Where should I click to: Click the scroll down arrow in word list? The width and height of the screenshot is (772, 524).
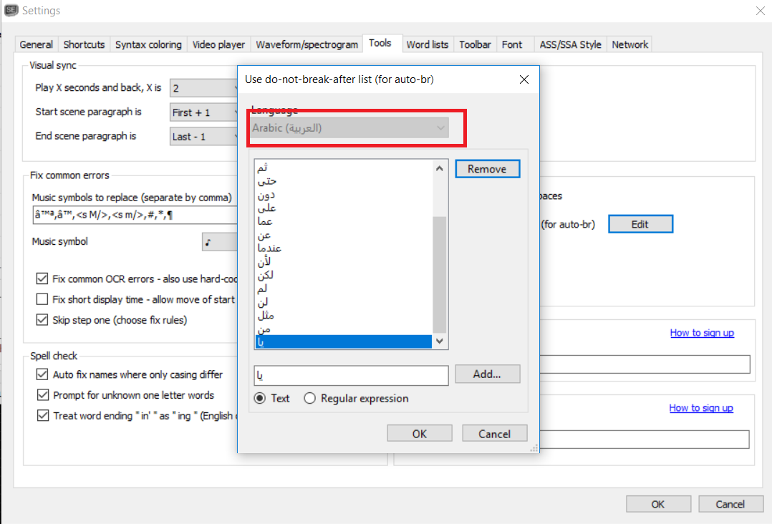tap(439, 341)
